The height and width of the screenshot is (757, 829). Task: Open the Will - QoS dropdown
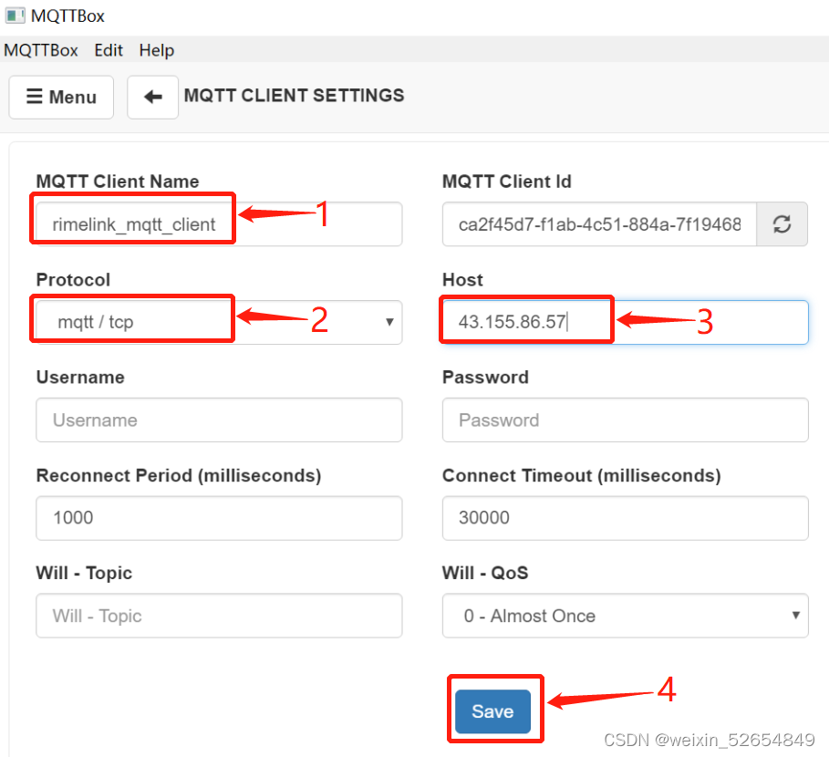625,616
